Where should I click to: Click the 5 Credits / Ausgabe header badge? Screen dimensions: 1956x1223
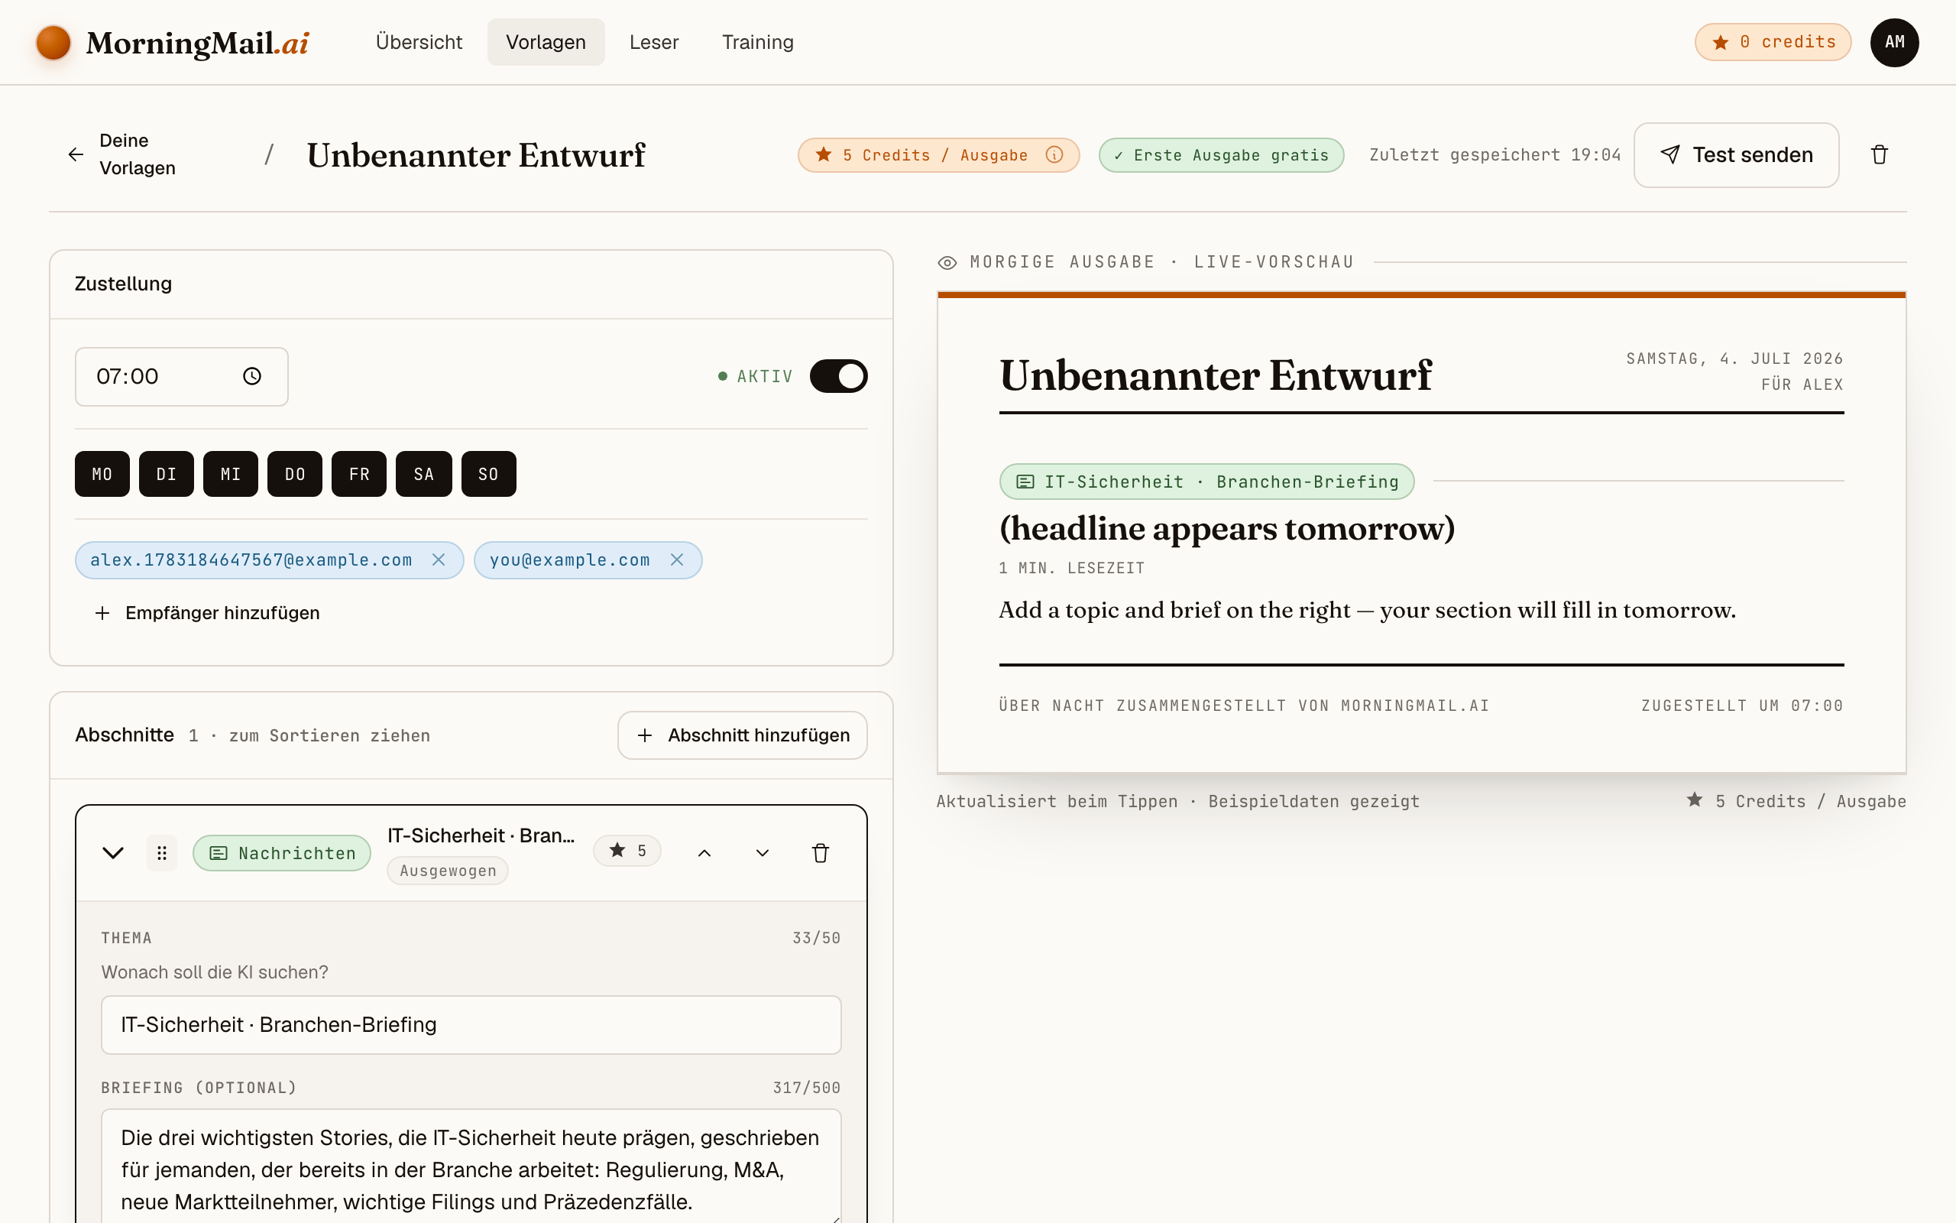tap(938, 154)
